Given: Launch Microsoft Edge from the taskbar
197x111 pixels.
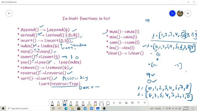Looking at the screenshot, I should 66,108.
